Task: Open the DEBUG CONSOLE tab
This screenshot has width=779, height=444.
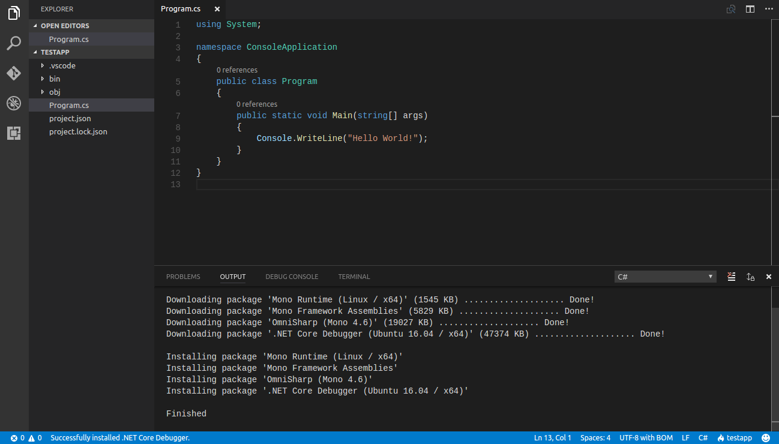Action: (292, 277)
